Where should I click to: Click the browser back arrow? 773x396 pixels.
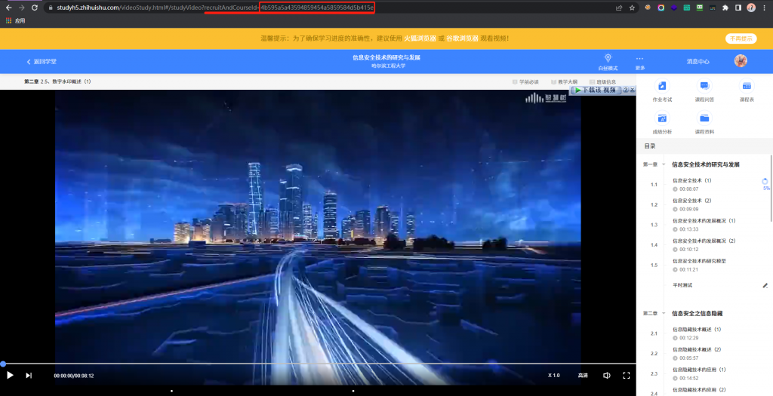point(8,8)
